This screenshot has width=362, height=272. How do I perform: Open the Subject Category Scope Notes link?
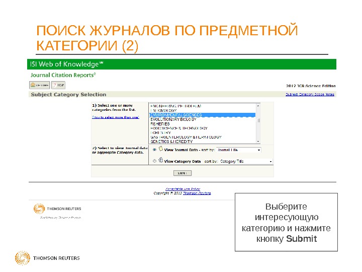click(x=310, y=94)
